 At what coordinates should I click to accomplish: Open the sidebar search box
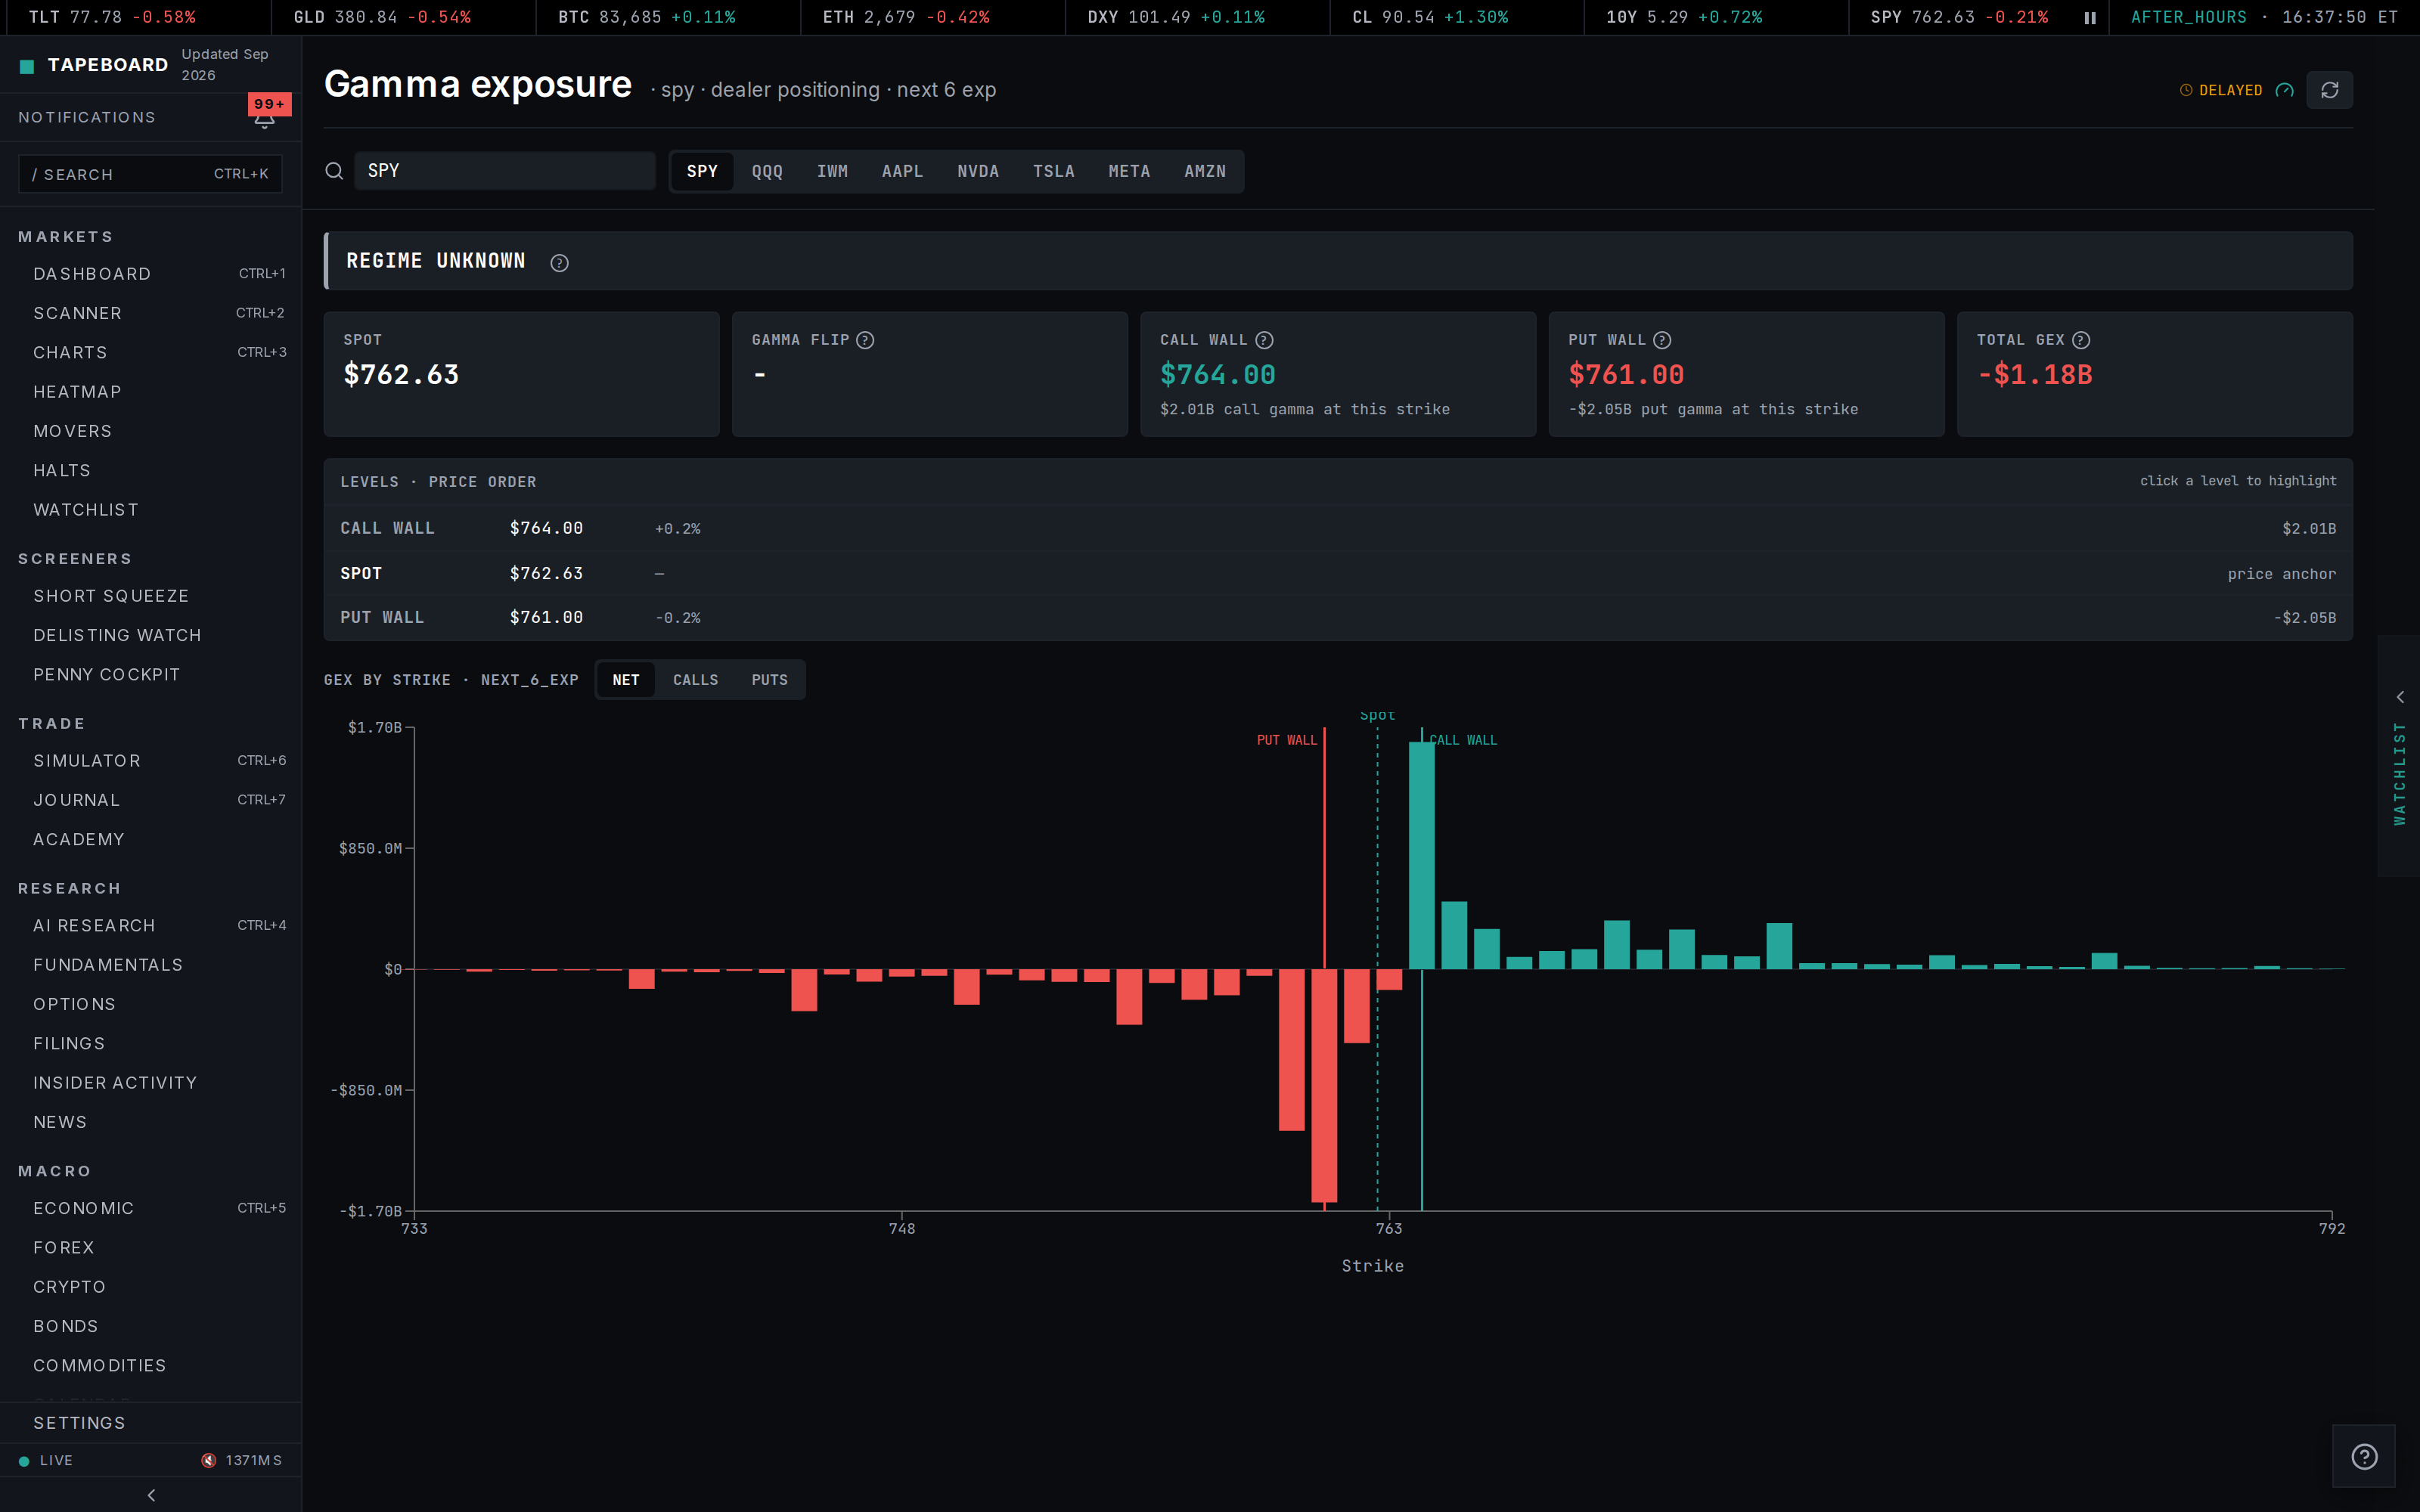tap(150, 174)
